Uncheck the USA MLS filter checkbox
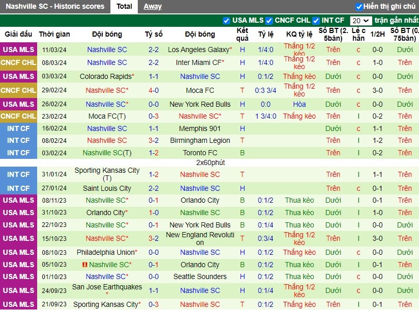 pyautogui.click(x=227, y=21)
